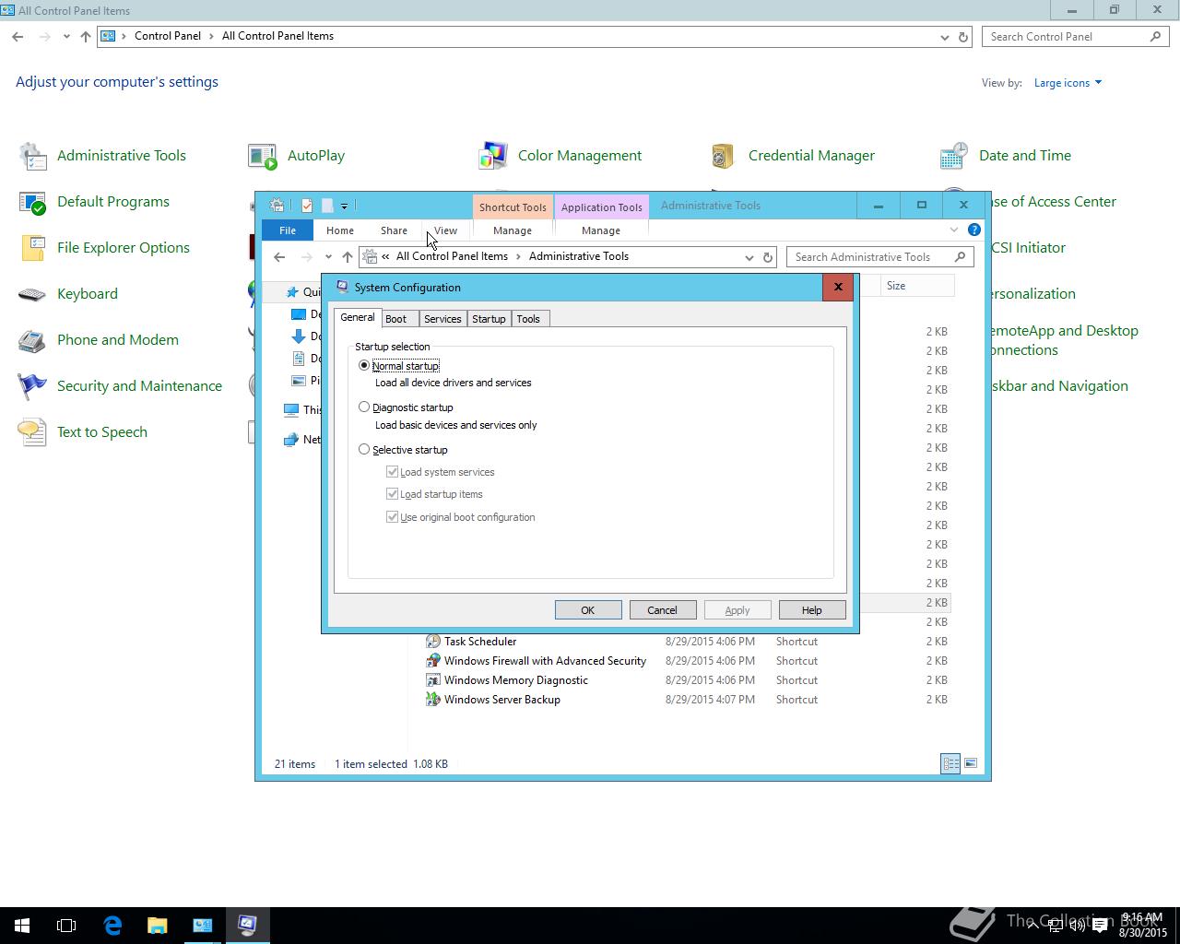Expand the ribbon in Administrative Tools

(x=954, y=230)
